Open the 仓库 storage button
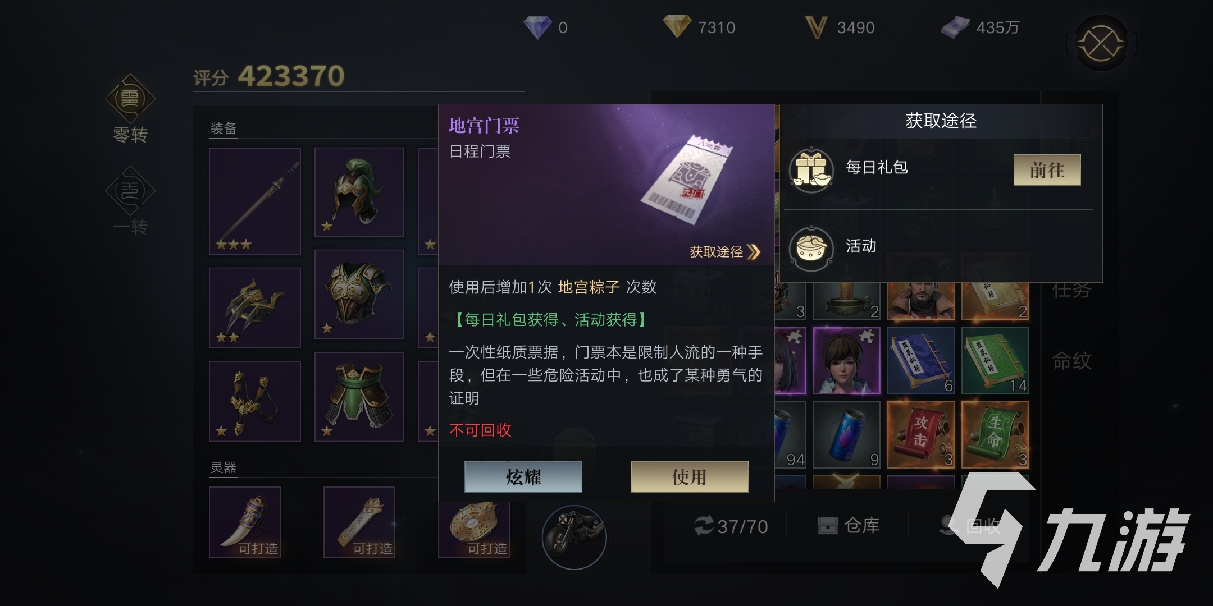Image resolution: width=1213 pixels, height=606 pixels. tap(848, 526)
